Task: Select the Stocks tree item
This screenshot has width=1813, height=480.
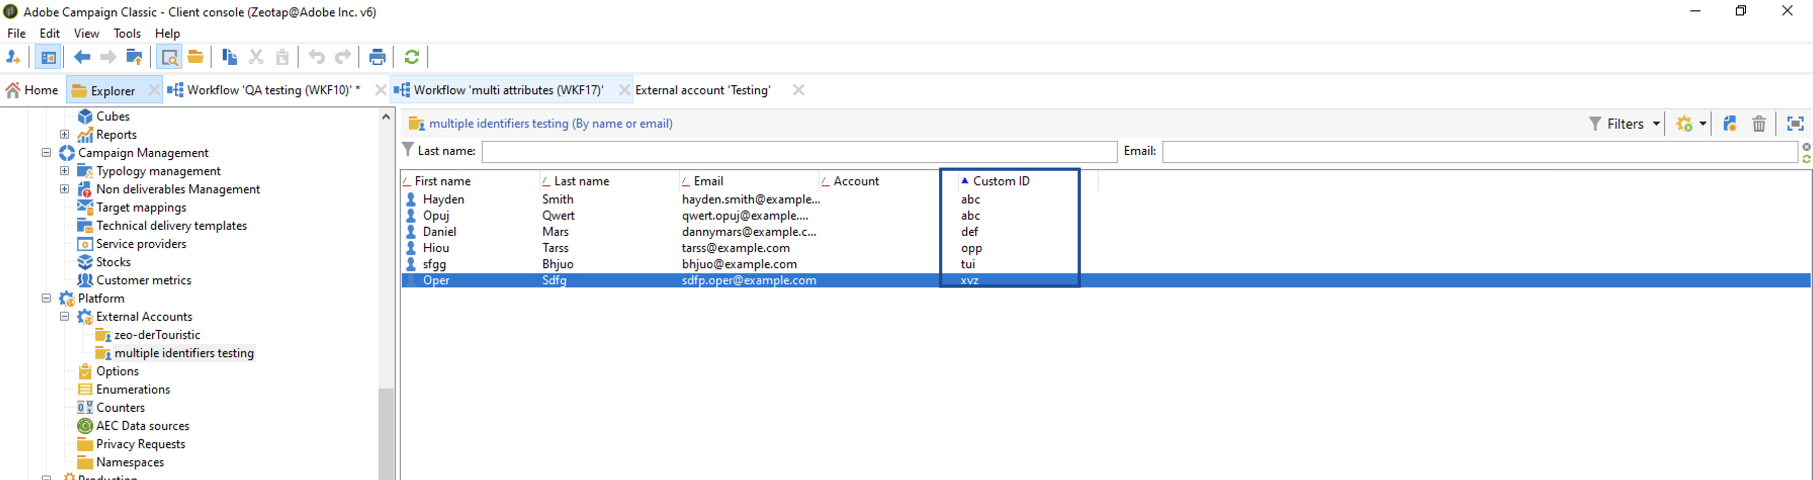Action: point(113,262)
